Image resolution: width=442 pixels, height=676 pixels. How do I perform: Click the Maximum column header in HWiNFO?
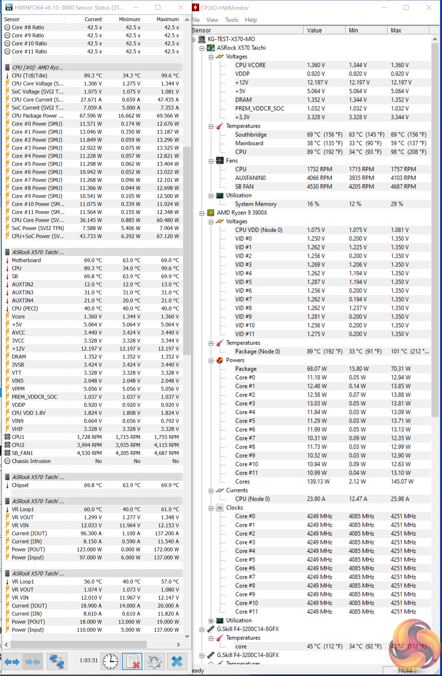(x=161, y=19)
